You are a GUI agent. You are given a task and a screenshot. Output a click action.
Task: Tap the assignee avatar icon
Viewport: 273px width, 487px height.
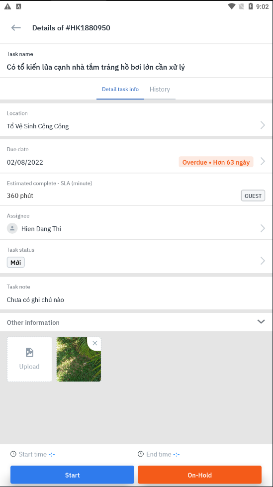pyautogui.click(x=12, y=229)
